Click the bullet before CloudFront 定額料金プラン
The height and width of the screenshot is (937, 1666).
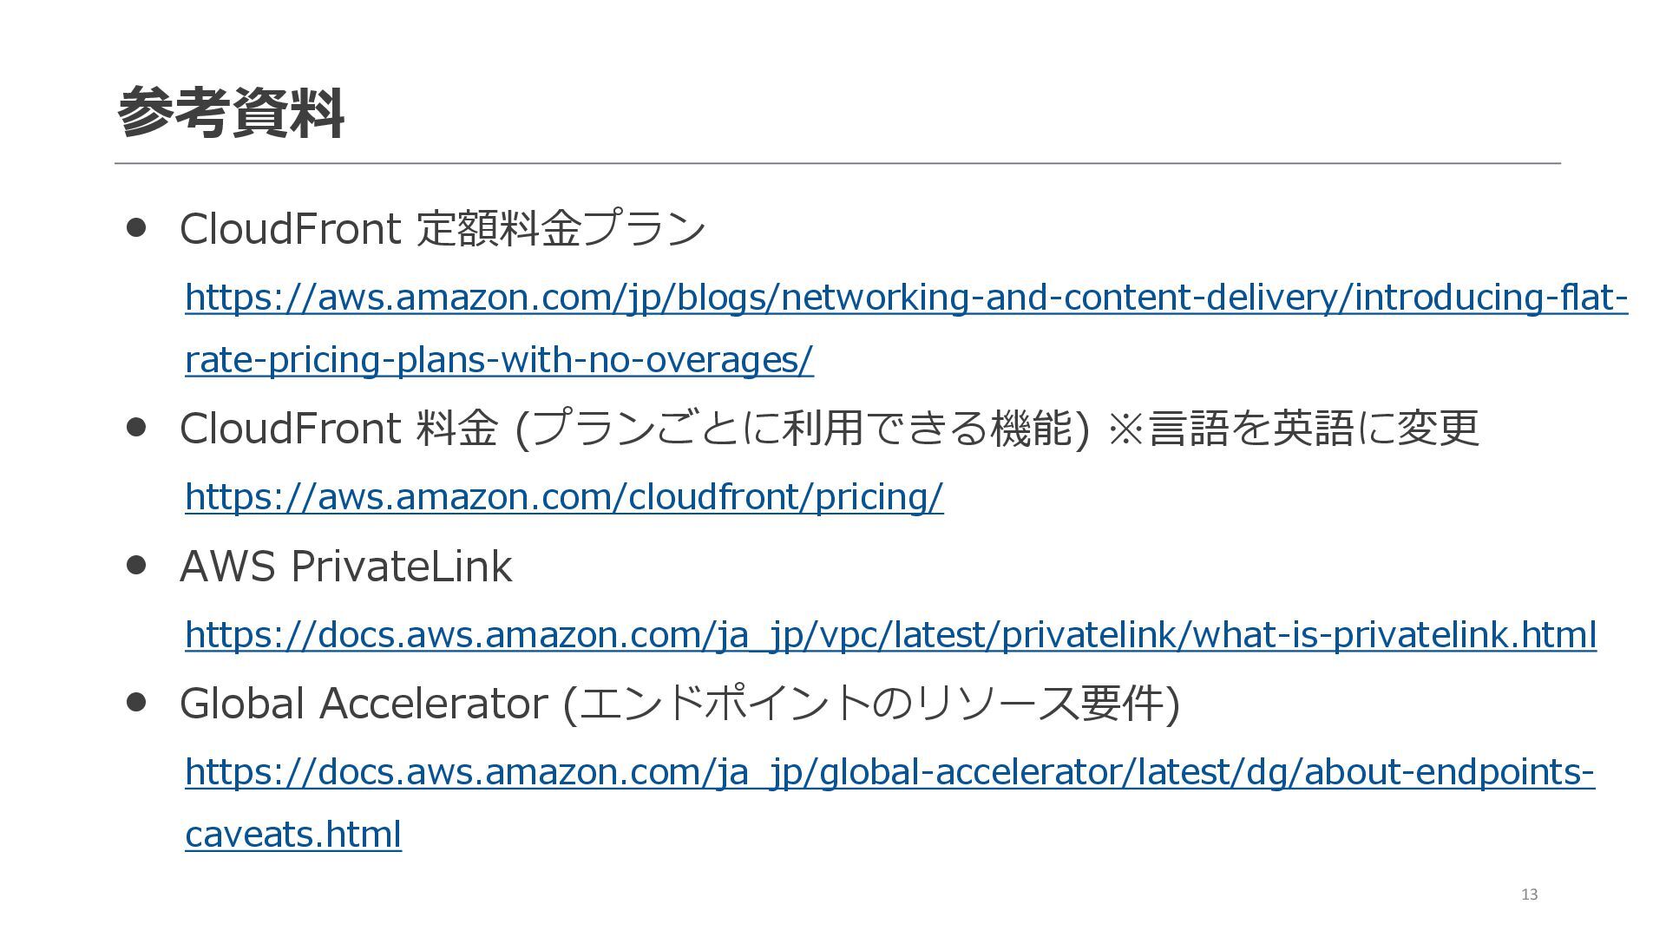click(x=135, y=227)
